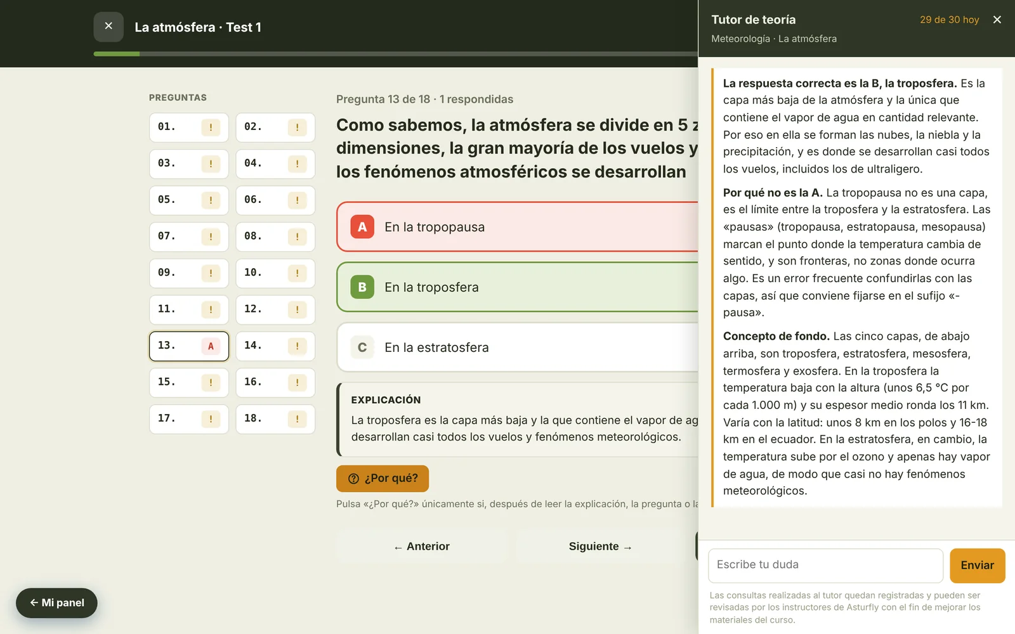Send the question with Enviar
Viewport: 1015px width, 634px height.
pyautogui.click(x=977, y=566)
